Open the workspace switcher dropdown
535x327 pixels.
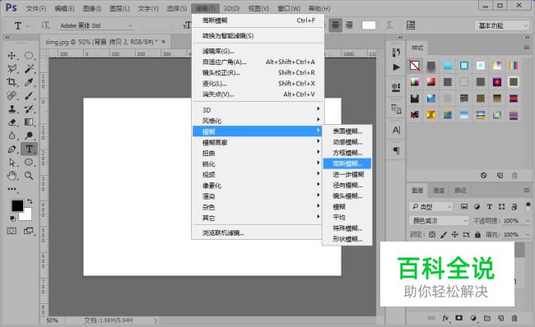[x=501, y=25]
